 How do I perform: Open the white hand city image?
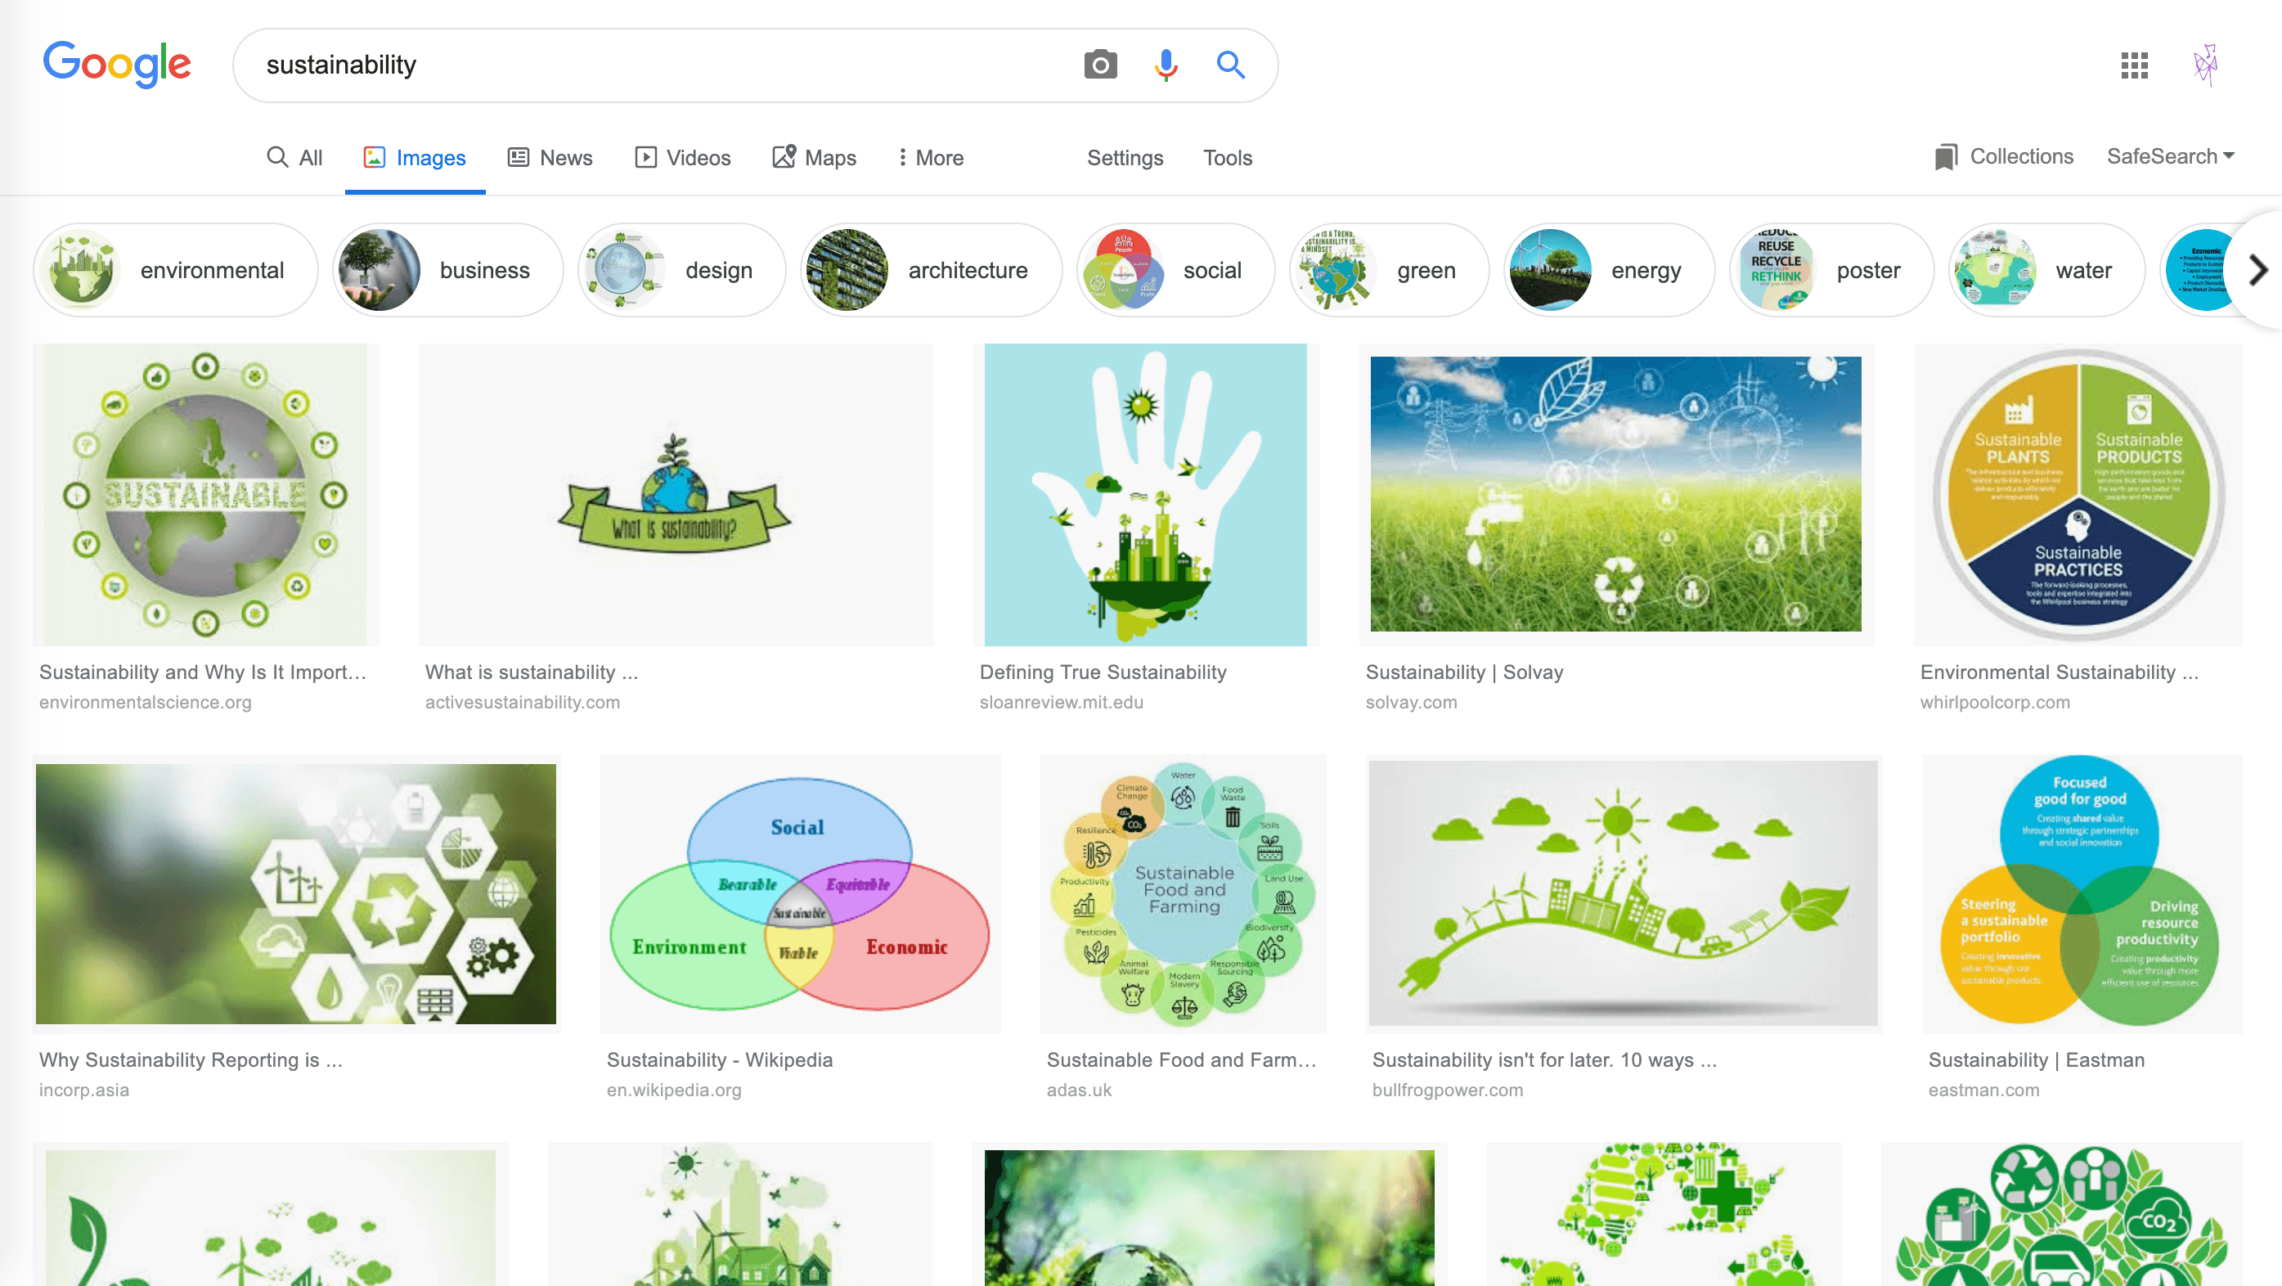point(1145,495)
